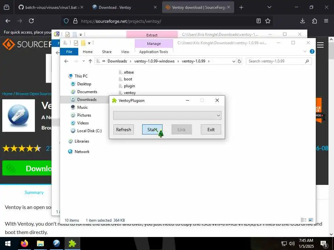Switch to the batch-virus GitHub browser tab
334x250 pixels.
pyautogui.click(x=51, y=7)
